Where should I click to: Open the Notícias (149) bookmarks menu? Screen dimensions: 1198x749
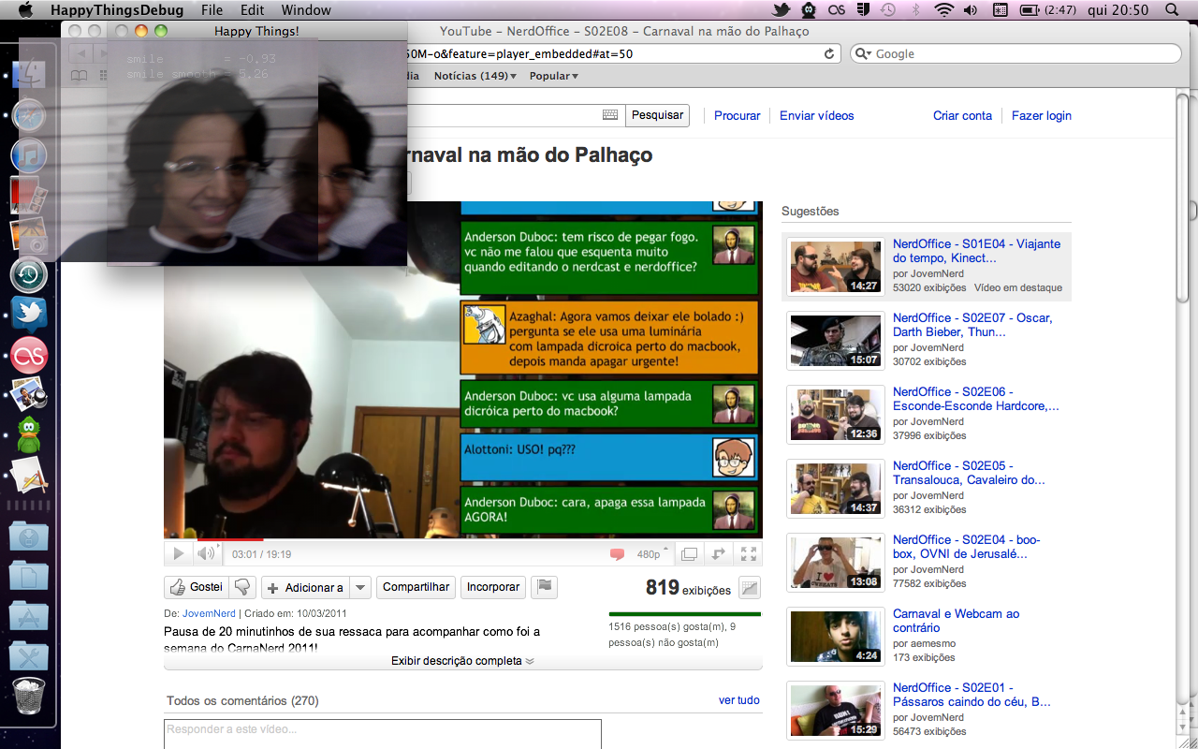(475, 76)
